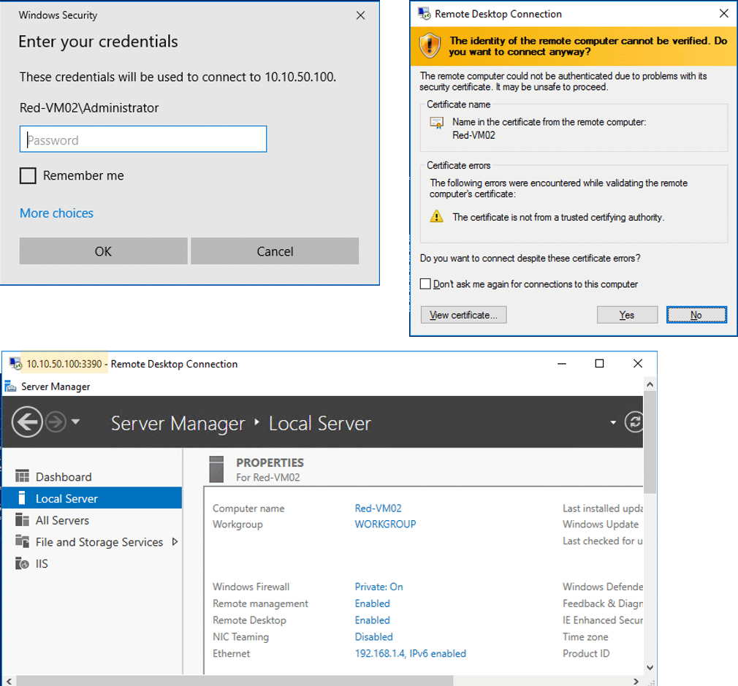Click the Local Server icon
This screenshot has height=686, width=738.
pos(22,498)
